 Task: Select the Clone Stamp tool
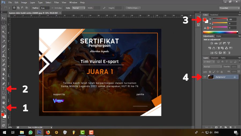click(3, 56)
